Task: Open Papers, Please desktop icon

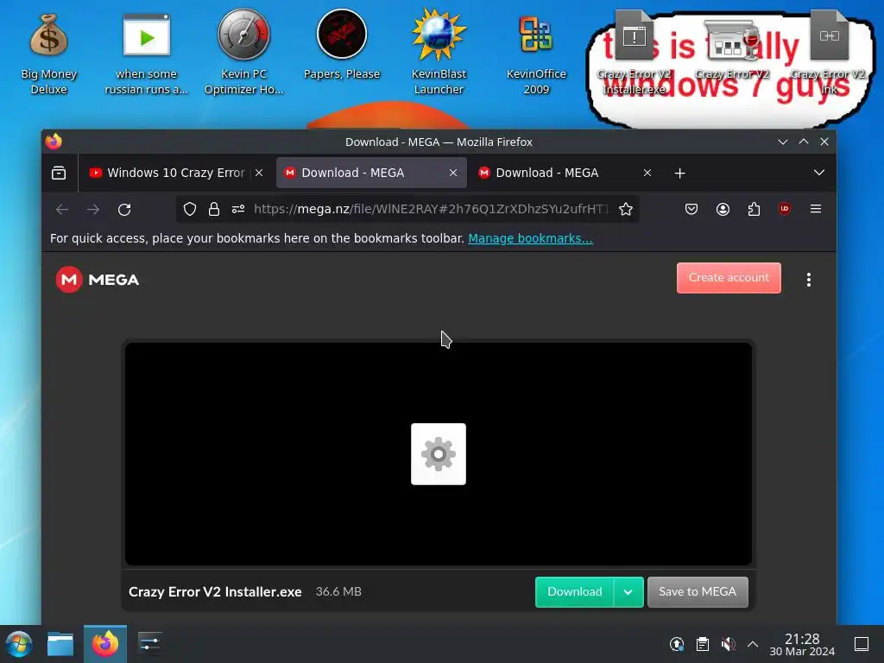Action: tap(342, 45)
